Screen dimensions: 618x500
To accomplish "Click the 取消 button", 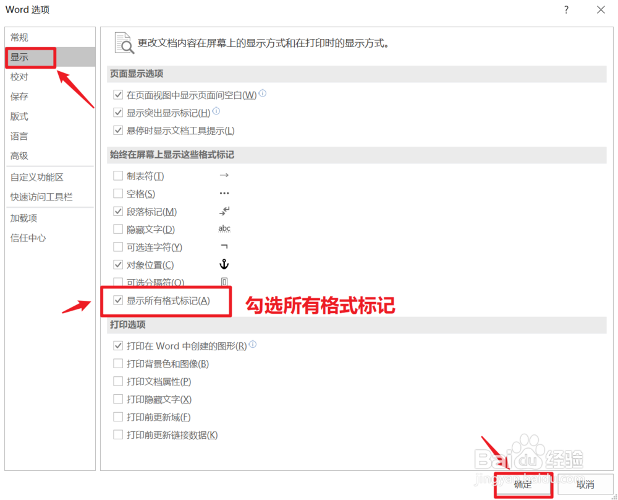I will coord(585,484).
